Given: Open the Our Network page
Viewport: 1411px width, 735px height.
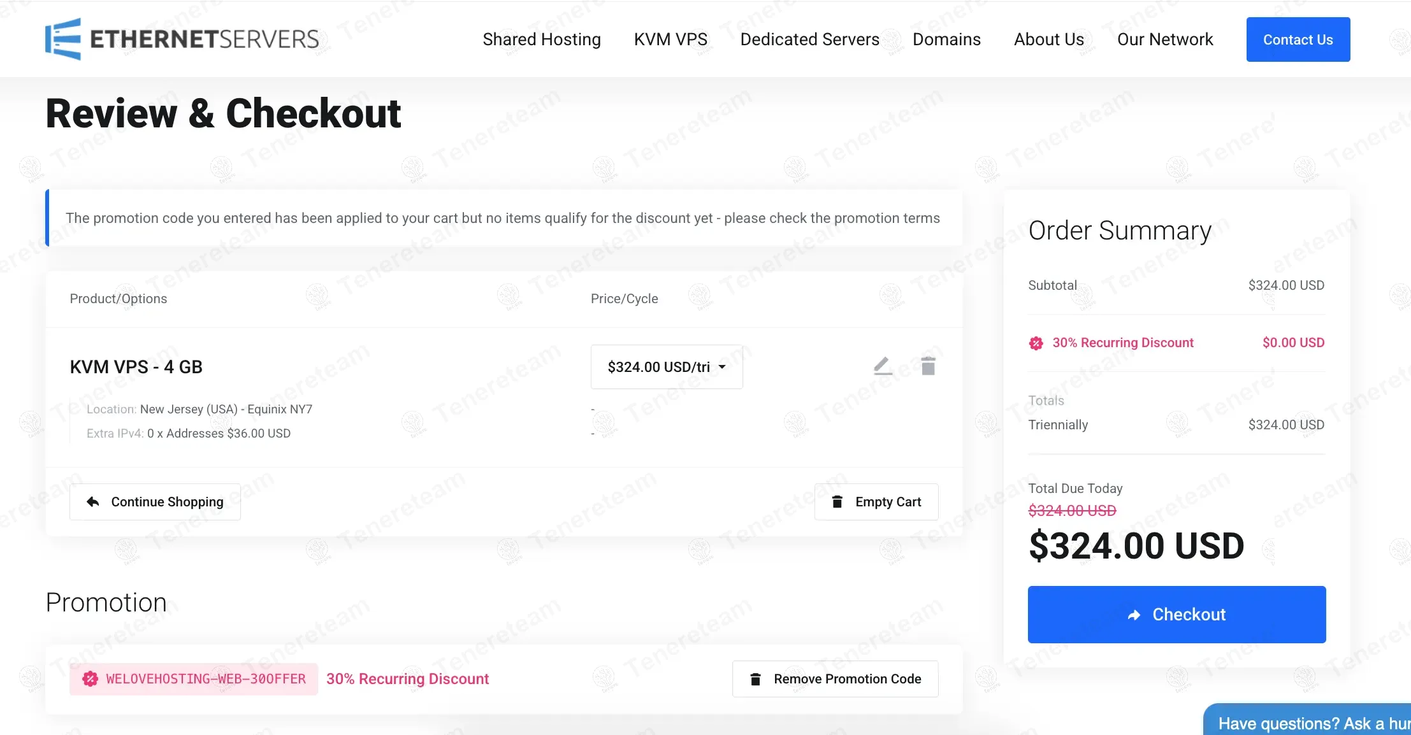Looking at the screenshot, I should [1165, 39].
